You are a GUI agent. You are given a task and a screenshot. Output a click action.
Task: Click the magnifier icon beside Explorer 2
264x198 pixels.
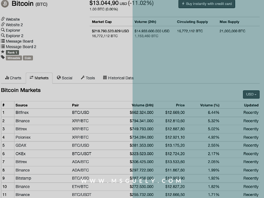pos(3,35)
